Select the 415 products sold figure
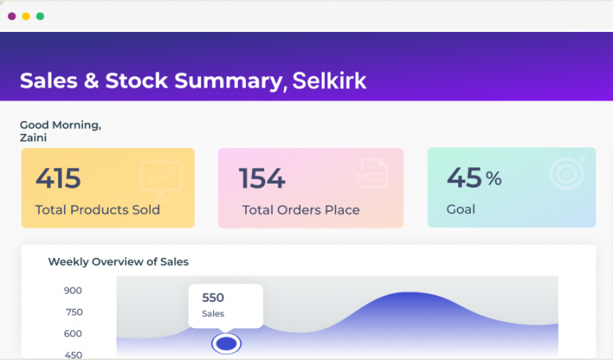This screenshot has width=613, height=360. pyautogui.click(x=58, y=178)
